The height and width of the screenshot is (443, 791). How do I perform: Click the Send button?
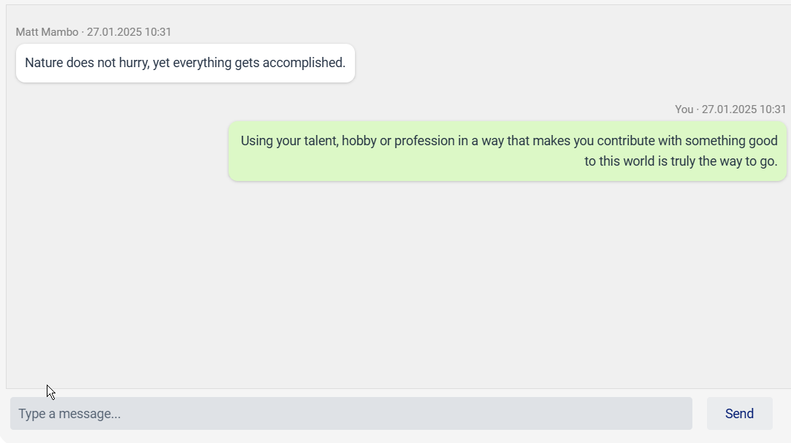(739, 414)
